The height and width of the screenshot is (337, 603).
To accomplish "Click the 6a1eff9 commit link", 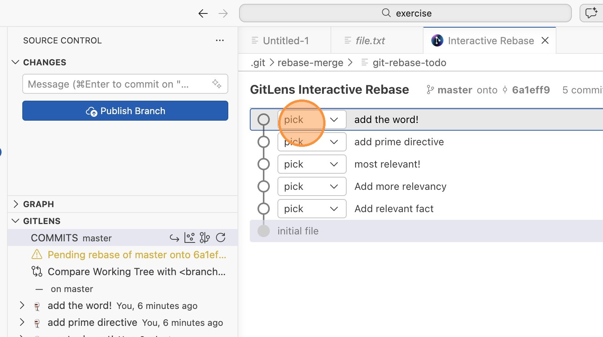I will (x=530, y=90).
